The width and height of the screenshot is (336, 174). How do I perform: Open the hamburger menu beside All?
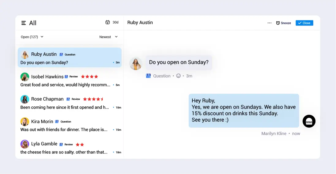[x=24, y=23]
